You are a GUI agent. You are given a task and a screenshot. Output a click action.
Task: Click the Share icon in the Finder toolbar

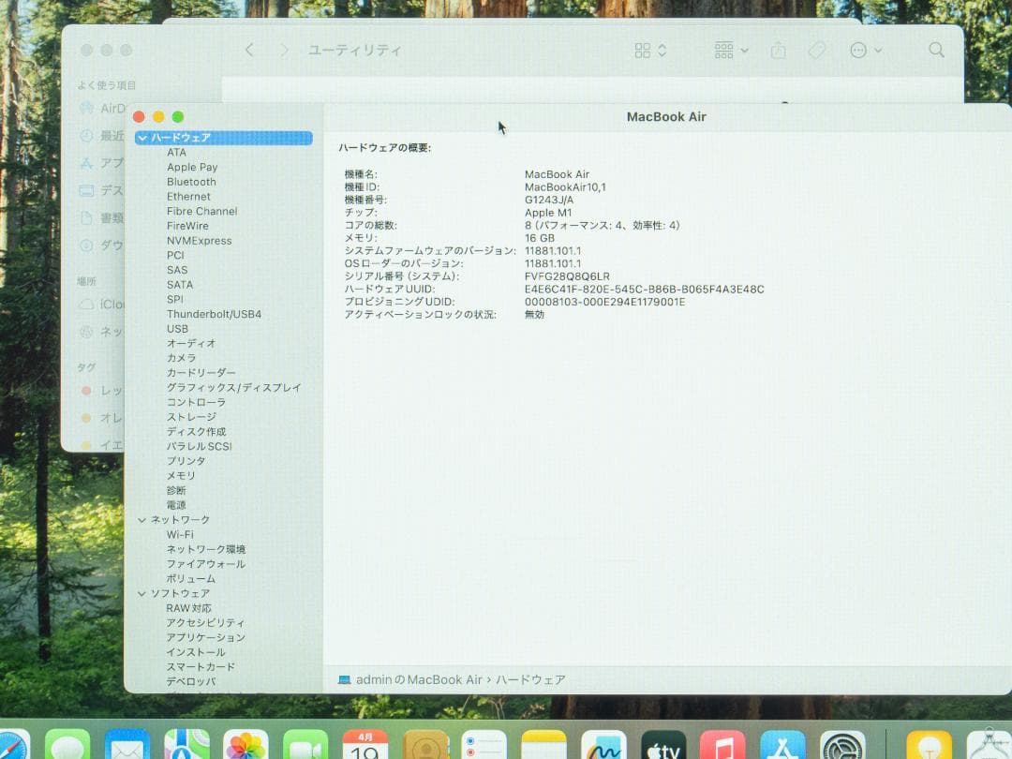pyautogui.click(x=778, y=50)
